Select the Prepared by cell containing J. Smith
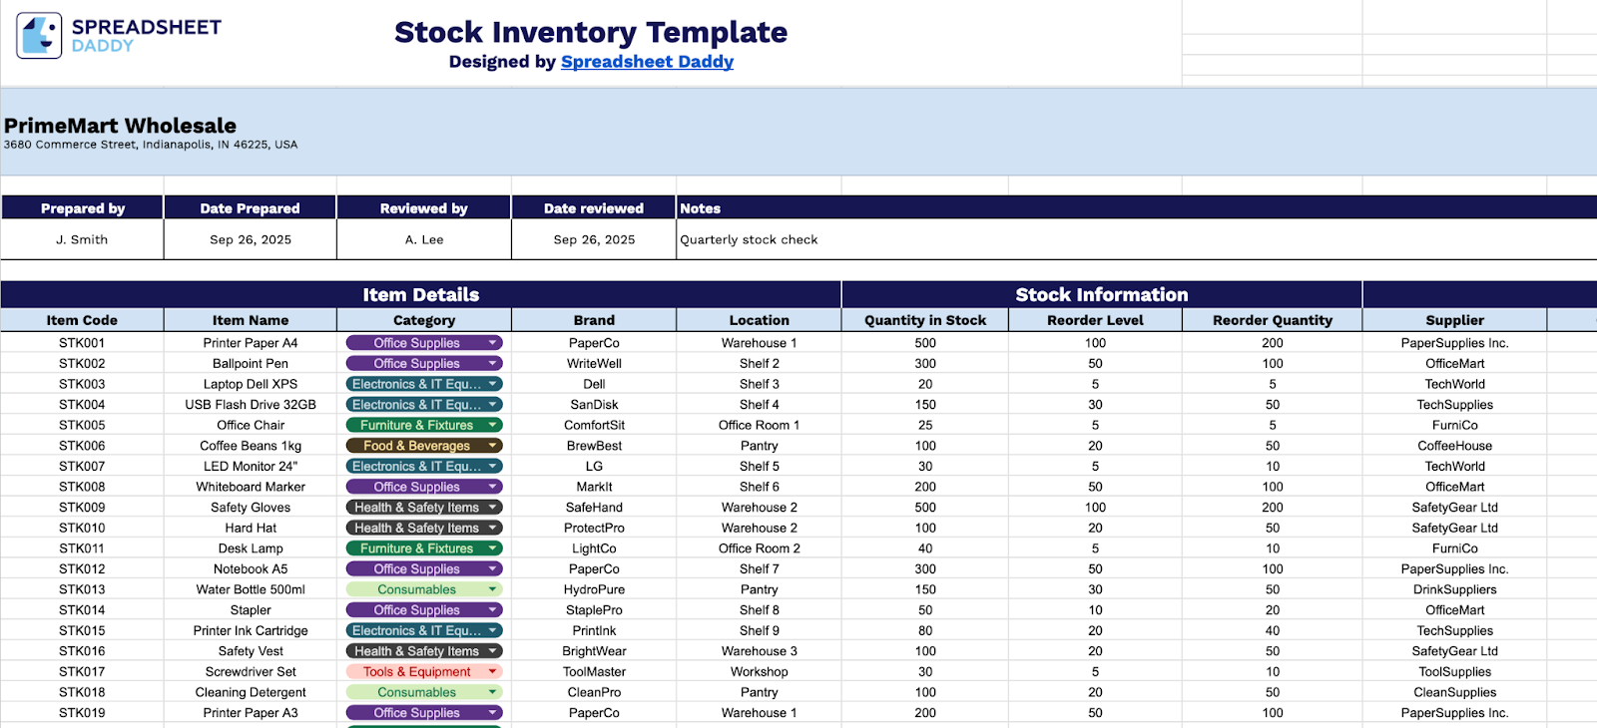The width and height of the screenshot is (1597, 728). (82, 239)
